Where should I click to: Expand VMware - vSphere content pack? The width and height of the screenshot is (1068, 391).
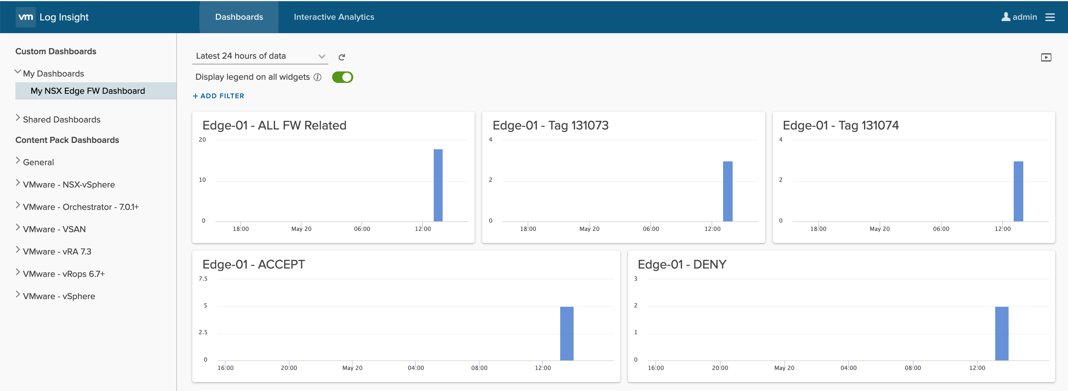(x=18, y=294)
